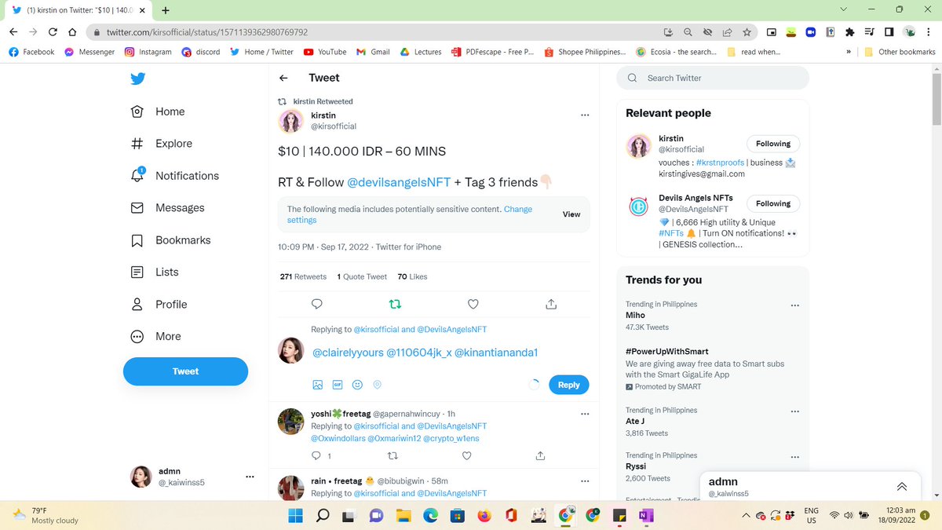Open options for the Miho trend
942x530 pixels.
[794, 305]
